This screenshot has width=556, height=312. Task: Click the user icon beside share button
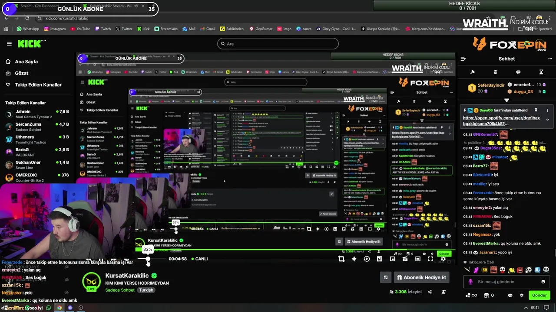coord(443,292)
